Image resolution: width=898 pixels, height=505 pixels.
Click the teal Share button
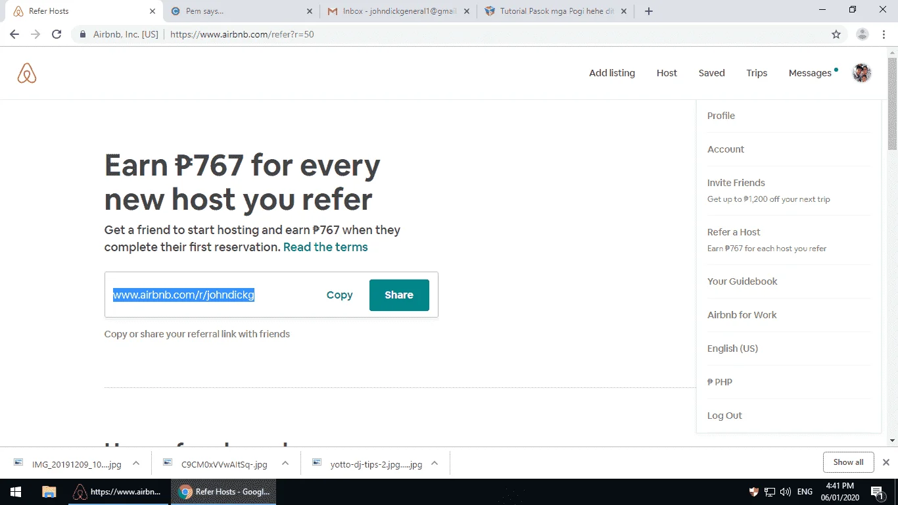[x=399, y=295]
